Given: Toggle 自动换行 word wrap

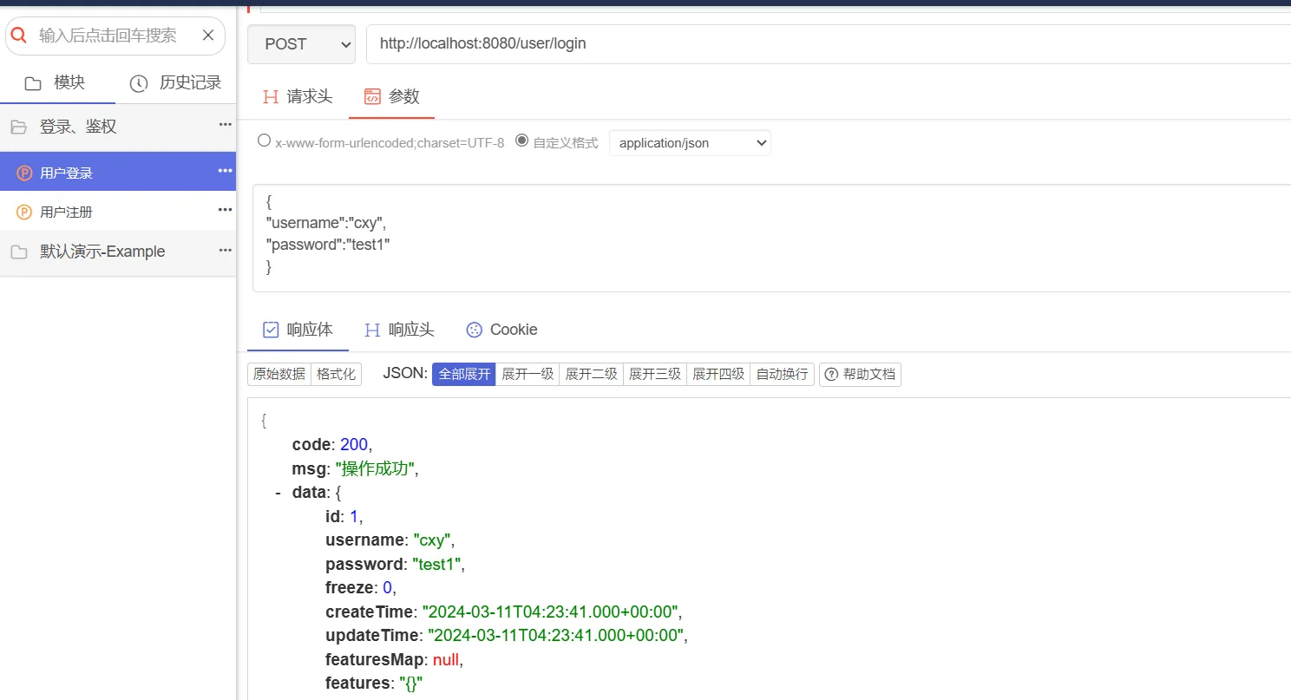Looking at the screenshot, I should pos(782,375).
